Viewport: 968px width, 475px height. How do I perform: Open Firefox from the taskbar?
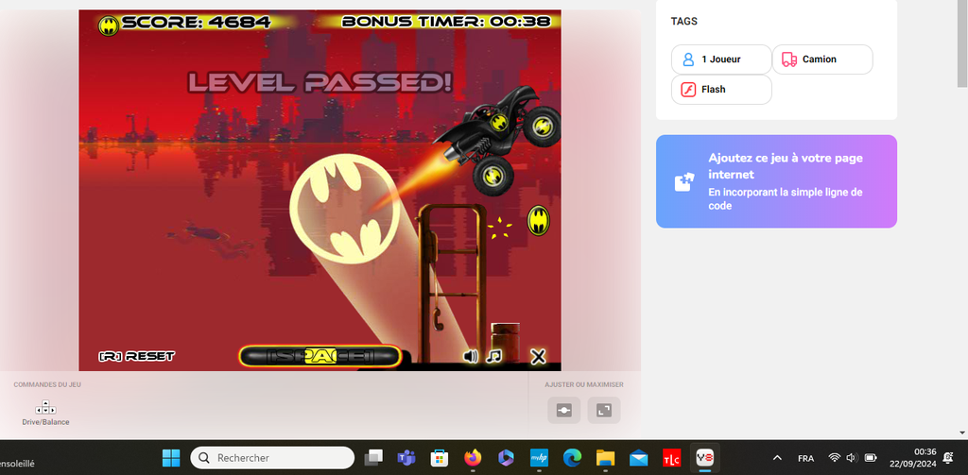(x=473, y=458)
